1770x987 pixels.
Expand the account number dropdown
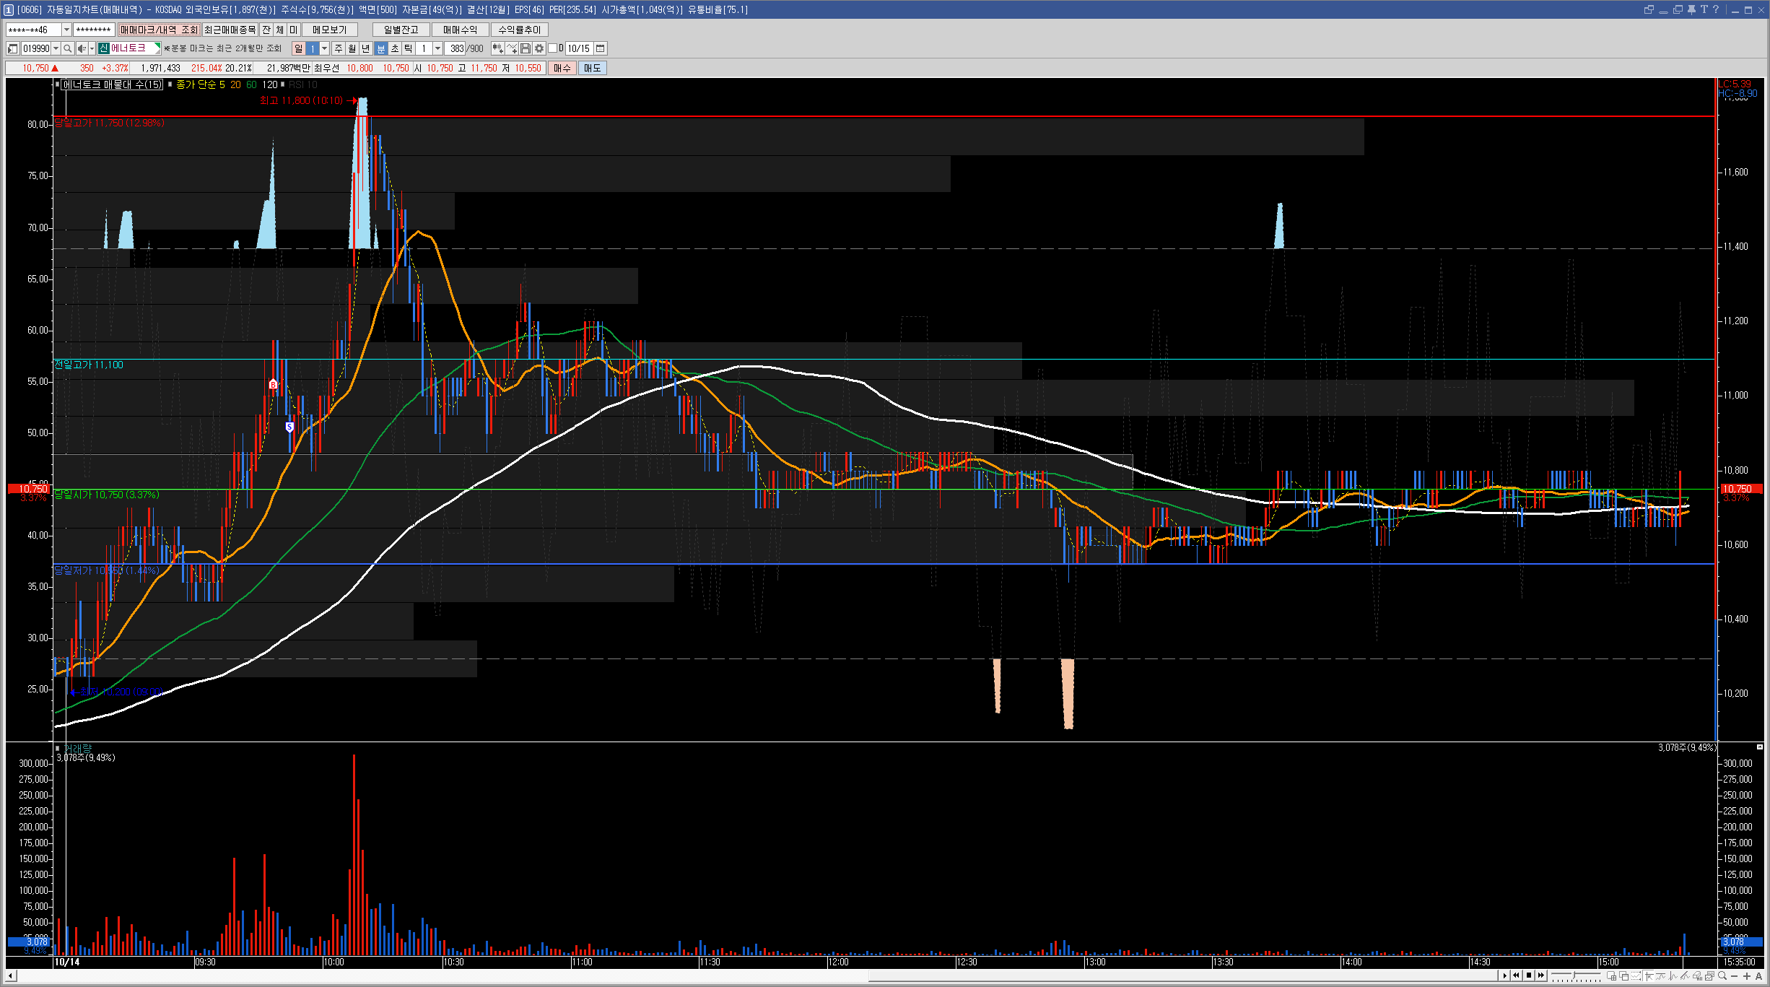coord(66,30)
